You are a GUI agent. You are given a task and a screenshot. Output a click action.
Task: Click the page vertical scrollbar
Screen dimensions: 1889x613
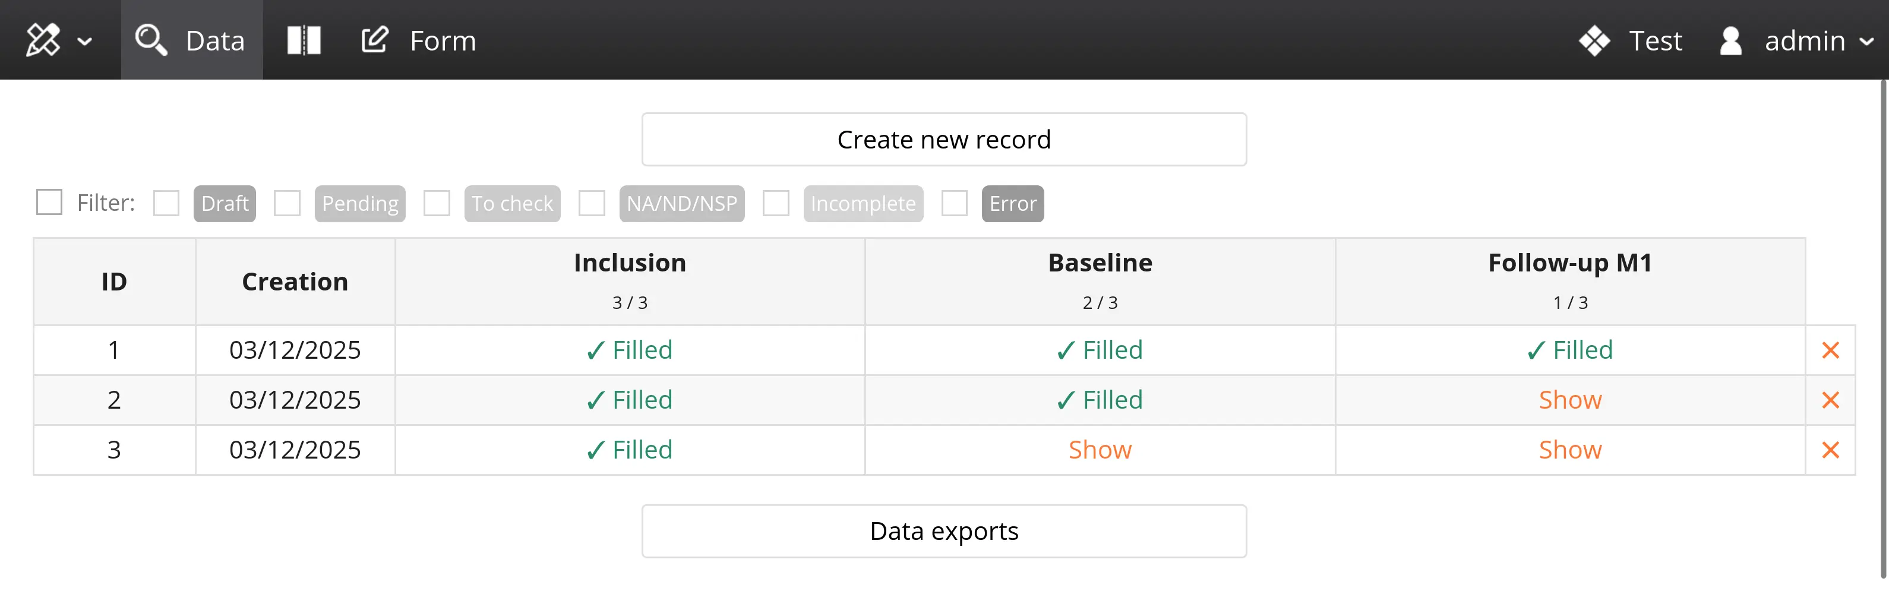tap(1882, 330)
